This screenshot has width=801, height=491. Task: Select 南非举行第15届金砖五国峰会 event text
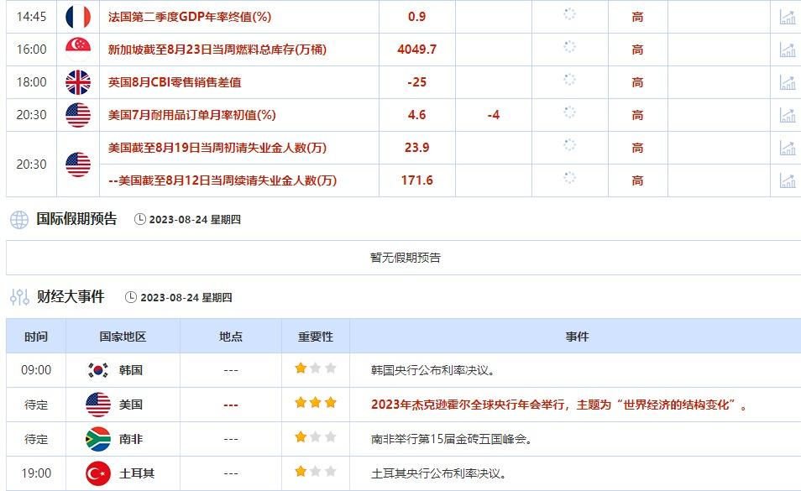pyautogui.click(x=451, y=439)
